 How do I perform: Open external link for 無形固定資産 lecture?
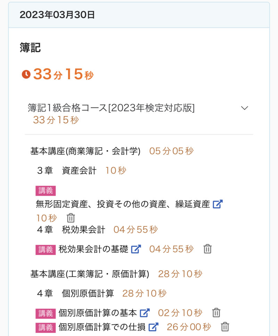[x=218, y=204]
